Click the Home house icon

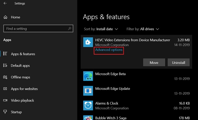(5, 17)
